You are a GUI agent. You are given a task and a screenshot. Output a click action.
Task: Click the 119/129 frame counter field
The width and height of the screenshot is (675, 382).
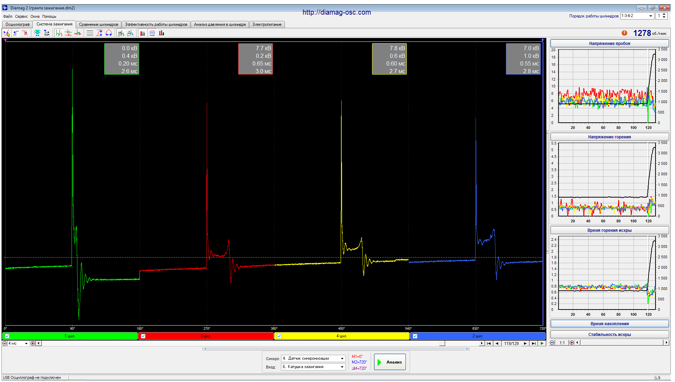(x=511, y=343)
